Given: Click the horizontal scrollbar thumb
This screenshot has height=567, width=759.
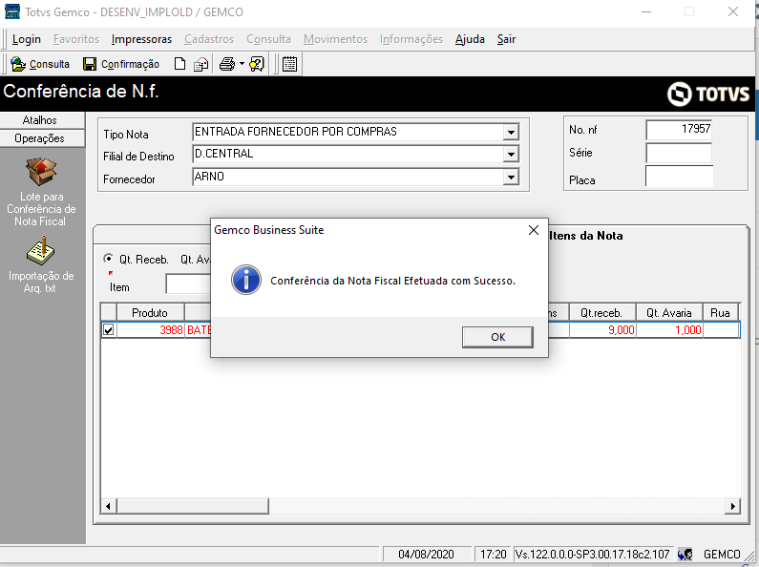Looking at the screenshot, I should (192, 506).
